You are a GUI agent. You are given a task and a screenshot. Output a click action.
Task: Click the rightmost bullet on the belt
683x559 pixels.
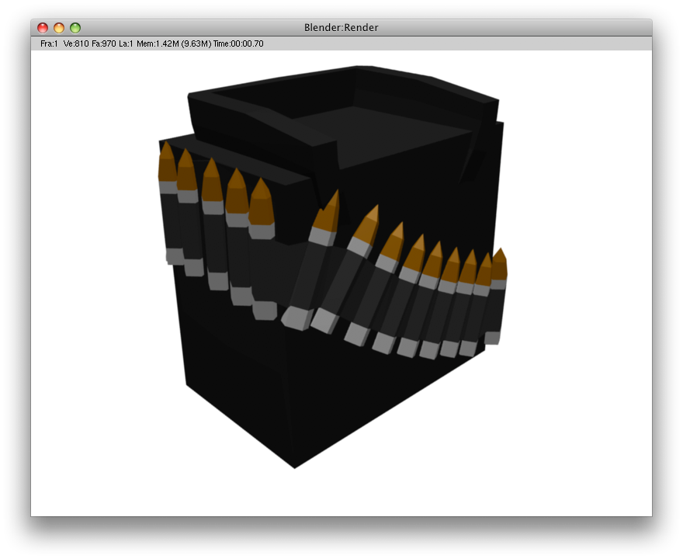[x=498, y=295]
